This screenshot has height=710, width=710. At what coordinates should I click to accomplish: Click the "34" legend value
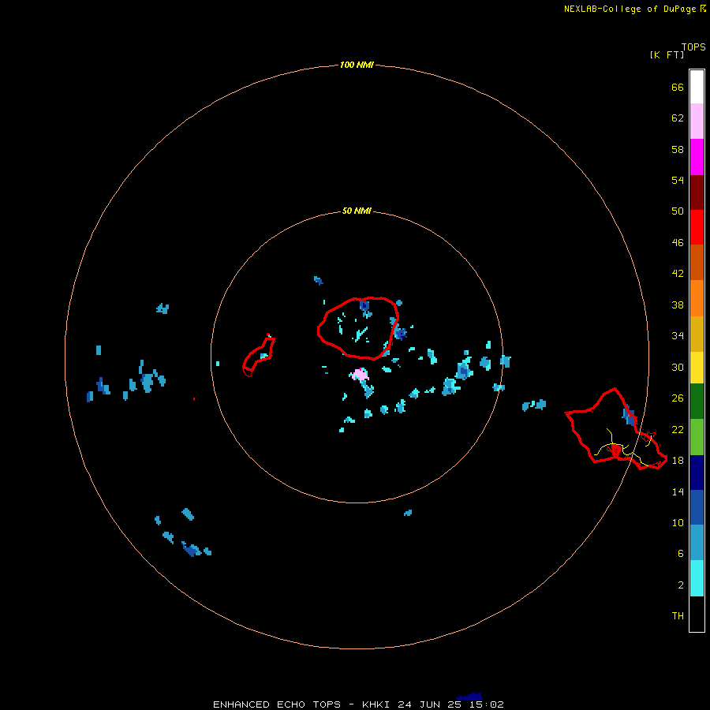[678, 336]
